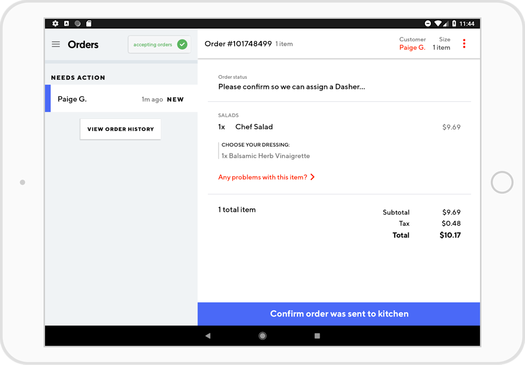This screenshot has height=365, width=525.
Task: Click the gray circle icon in status bar
Action: (x=77, y=24)
